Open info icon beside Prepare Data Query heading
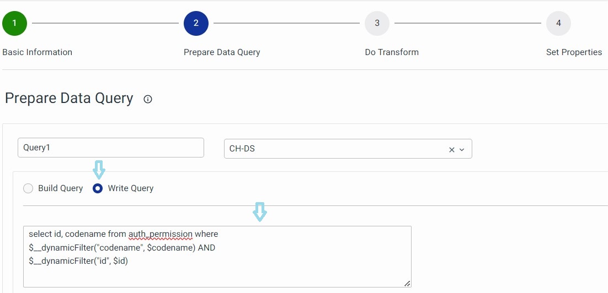608x293 pixels. (x=148, y=100)
